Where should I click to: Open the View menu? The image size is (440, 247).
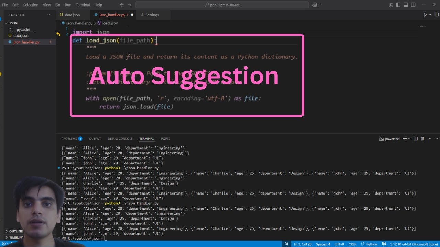coord(47,5)
